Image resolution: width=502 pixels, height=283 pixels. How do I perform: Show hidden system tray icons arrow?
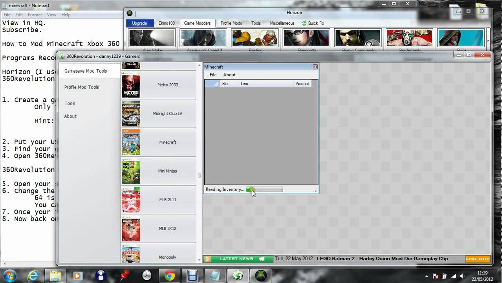click(427, 276)
